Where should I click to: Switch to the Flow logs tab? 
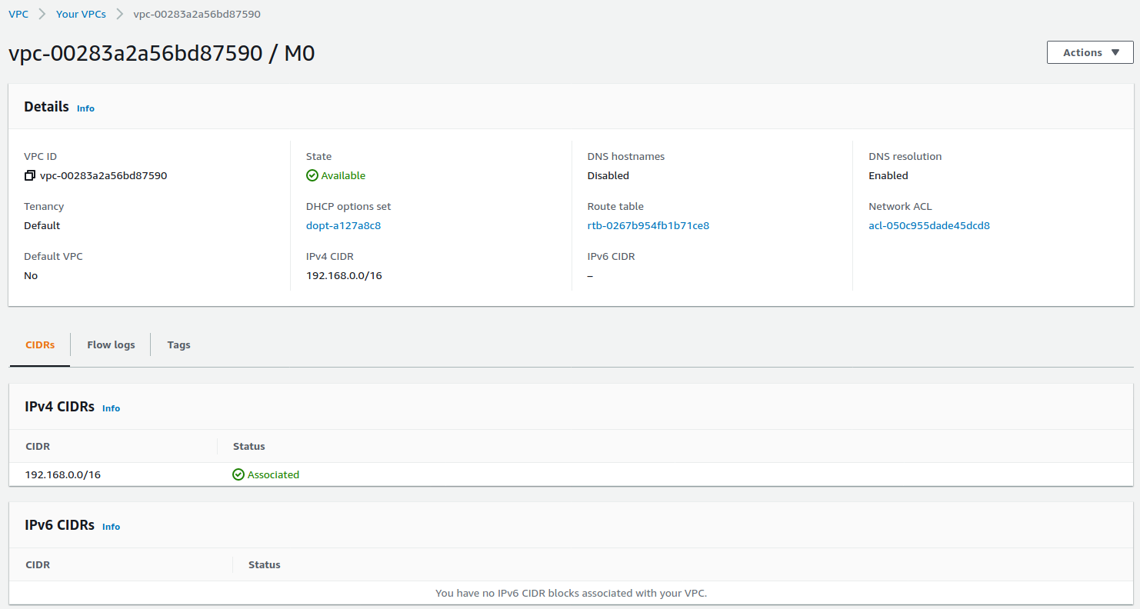pyautogui.click(x=111, y=344)
